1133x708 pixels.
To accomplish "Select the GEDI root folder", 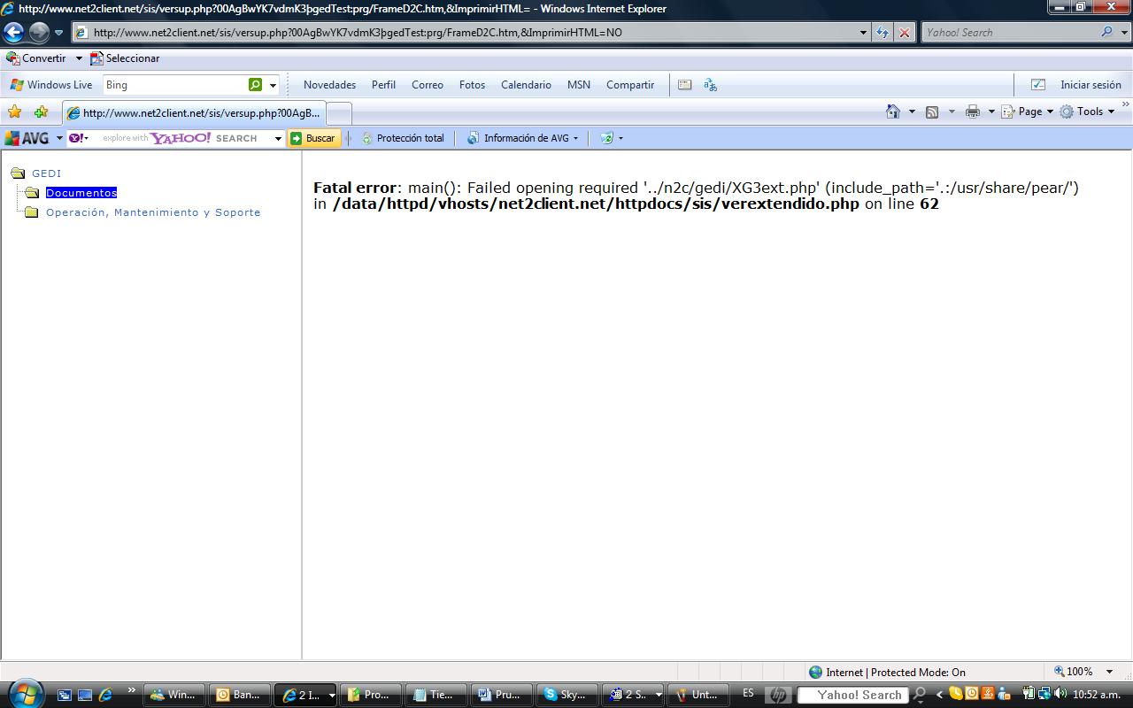I will point(46,173).
